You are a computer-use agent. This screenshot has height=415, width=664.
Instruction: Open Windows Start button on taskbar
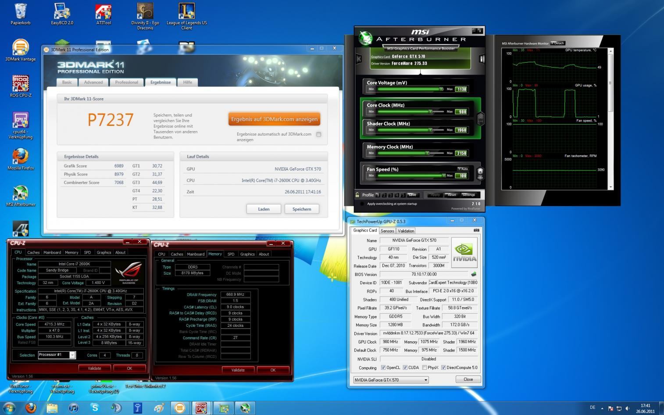click(9, 408)
